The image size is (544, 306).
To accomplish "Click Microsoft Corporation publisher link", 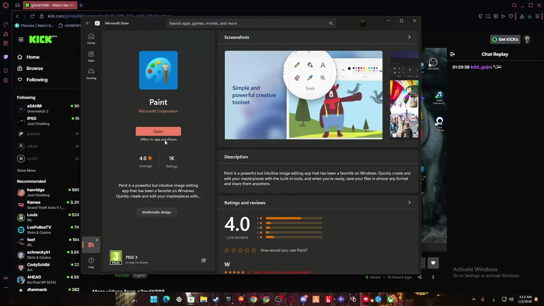I will (158, 111).
